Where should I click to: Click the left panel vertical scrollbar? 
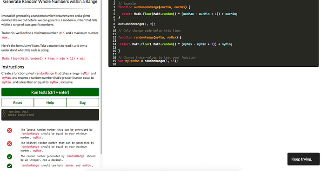tap(101, 77)
